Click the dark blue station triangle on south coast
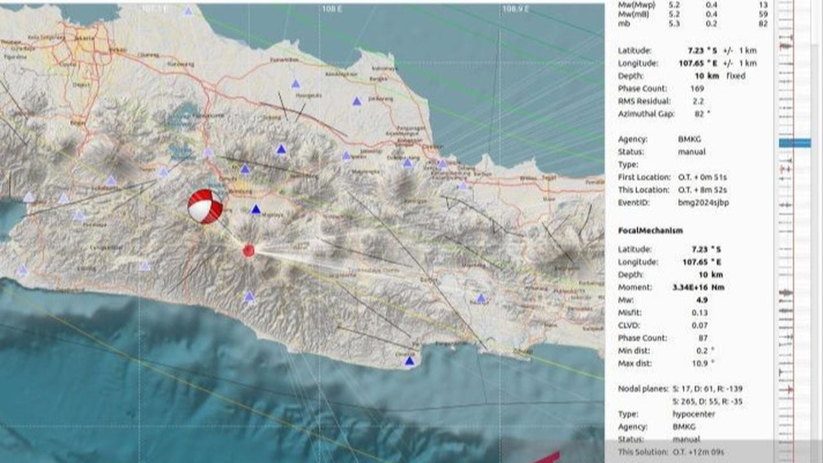Viewport: 823px width, 463px height. [410, 361]
